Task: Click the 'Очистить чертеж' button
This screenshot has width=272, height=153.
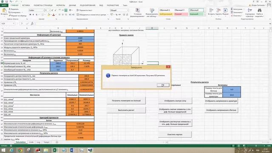Action: pyautogui.click(x=175, y=134)
